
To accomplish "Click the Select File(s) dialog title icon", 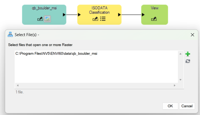I will (x=10, y=35).
